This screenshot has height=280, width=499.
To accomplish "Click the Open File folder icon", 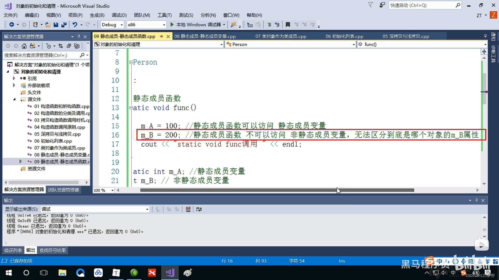I will pos(48,25).
